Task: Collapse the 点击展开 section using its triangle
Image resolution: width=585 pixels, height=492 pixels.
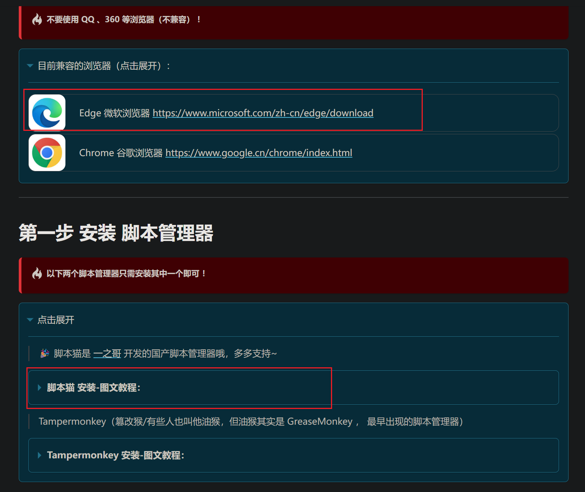Action: 30,320
